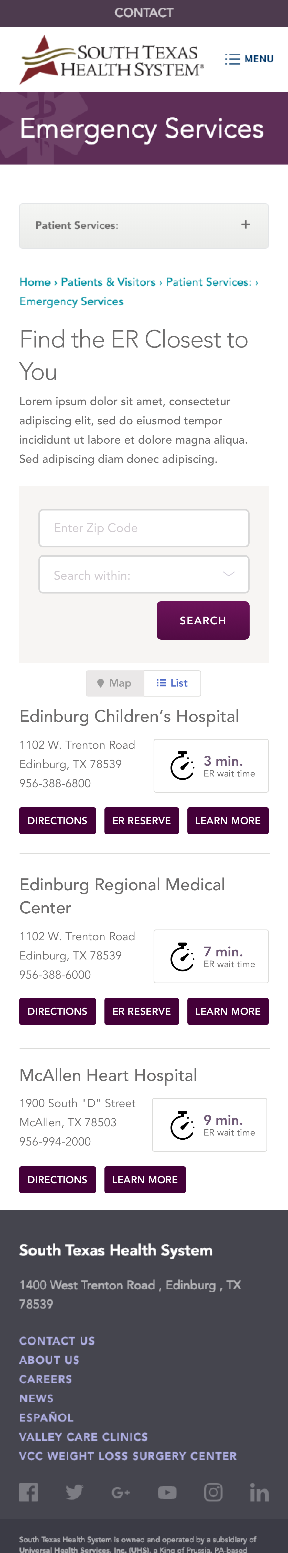
Task: Open the Google Plus social icon
Action: pyautogui.click(x=121, y=1492)
